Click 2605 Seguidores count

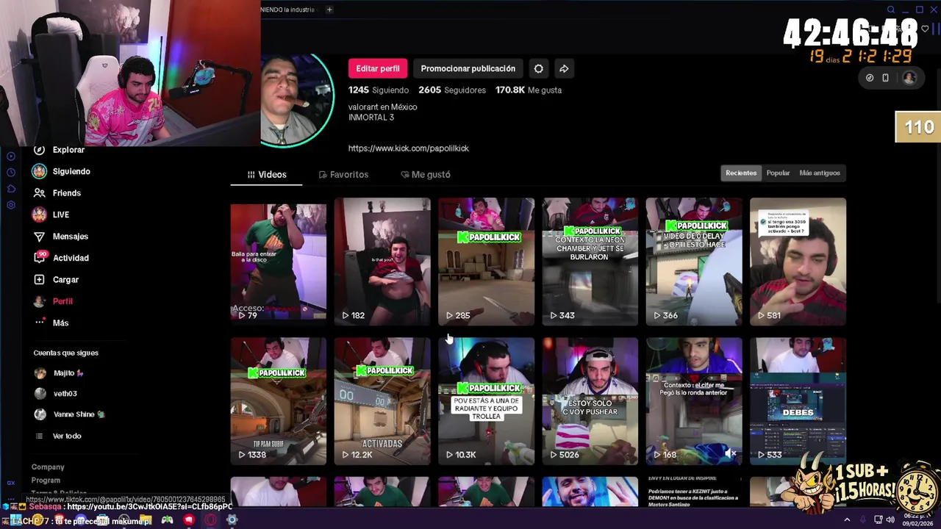452,90
